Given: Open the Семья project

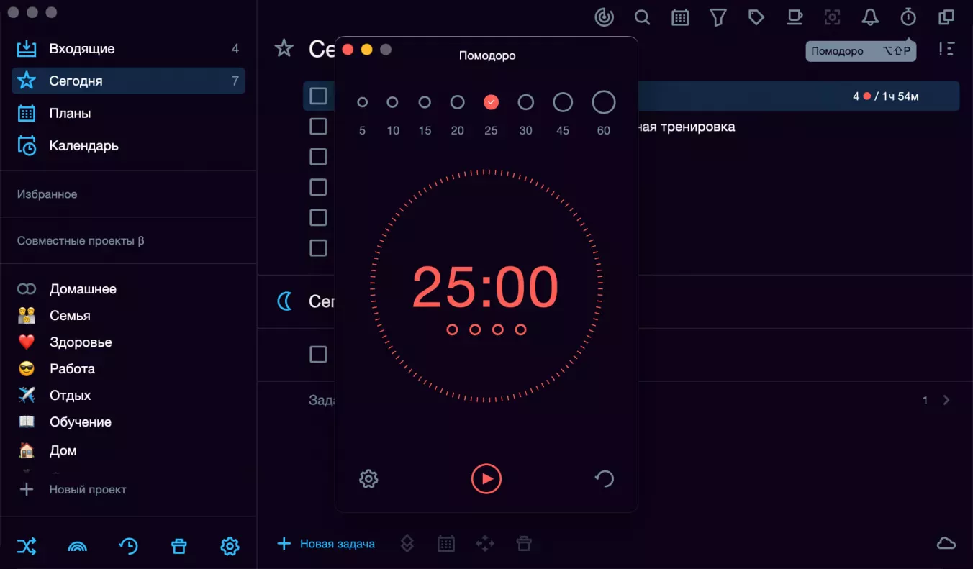Looking at the screenshot, I should click(x=70, y=315).
